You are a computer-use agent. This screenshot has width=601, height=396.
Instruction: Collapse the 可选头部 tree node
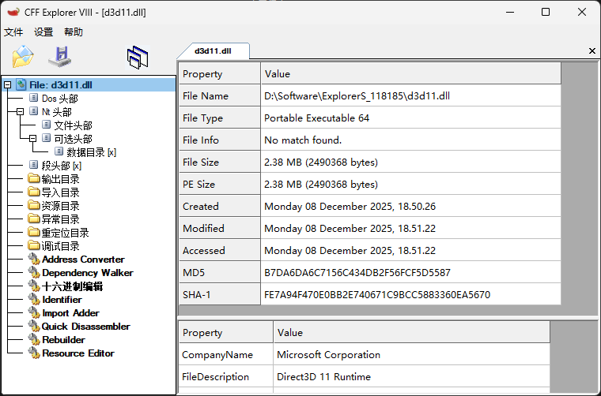tap(32, 138)
